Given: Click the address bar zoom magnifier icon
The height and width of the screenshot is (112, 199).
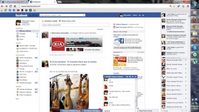Looking at the screenshot, I should tap(171, 6).
